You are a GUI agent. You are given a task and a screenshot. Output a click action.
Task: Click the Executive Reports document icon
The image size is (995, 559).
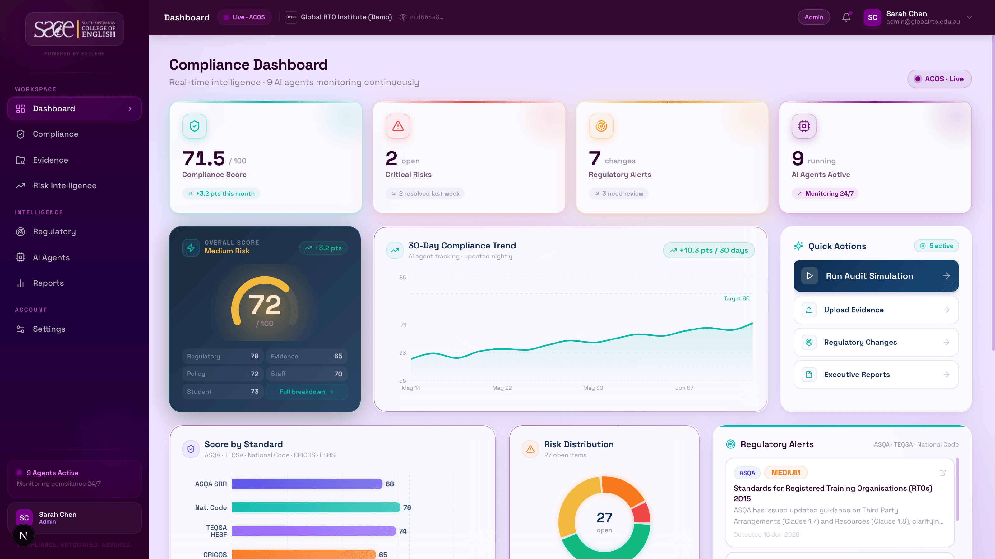coord(809,375)
